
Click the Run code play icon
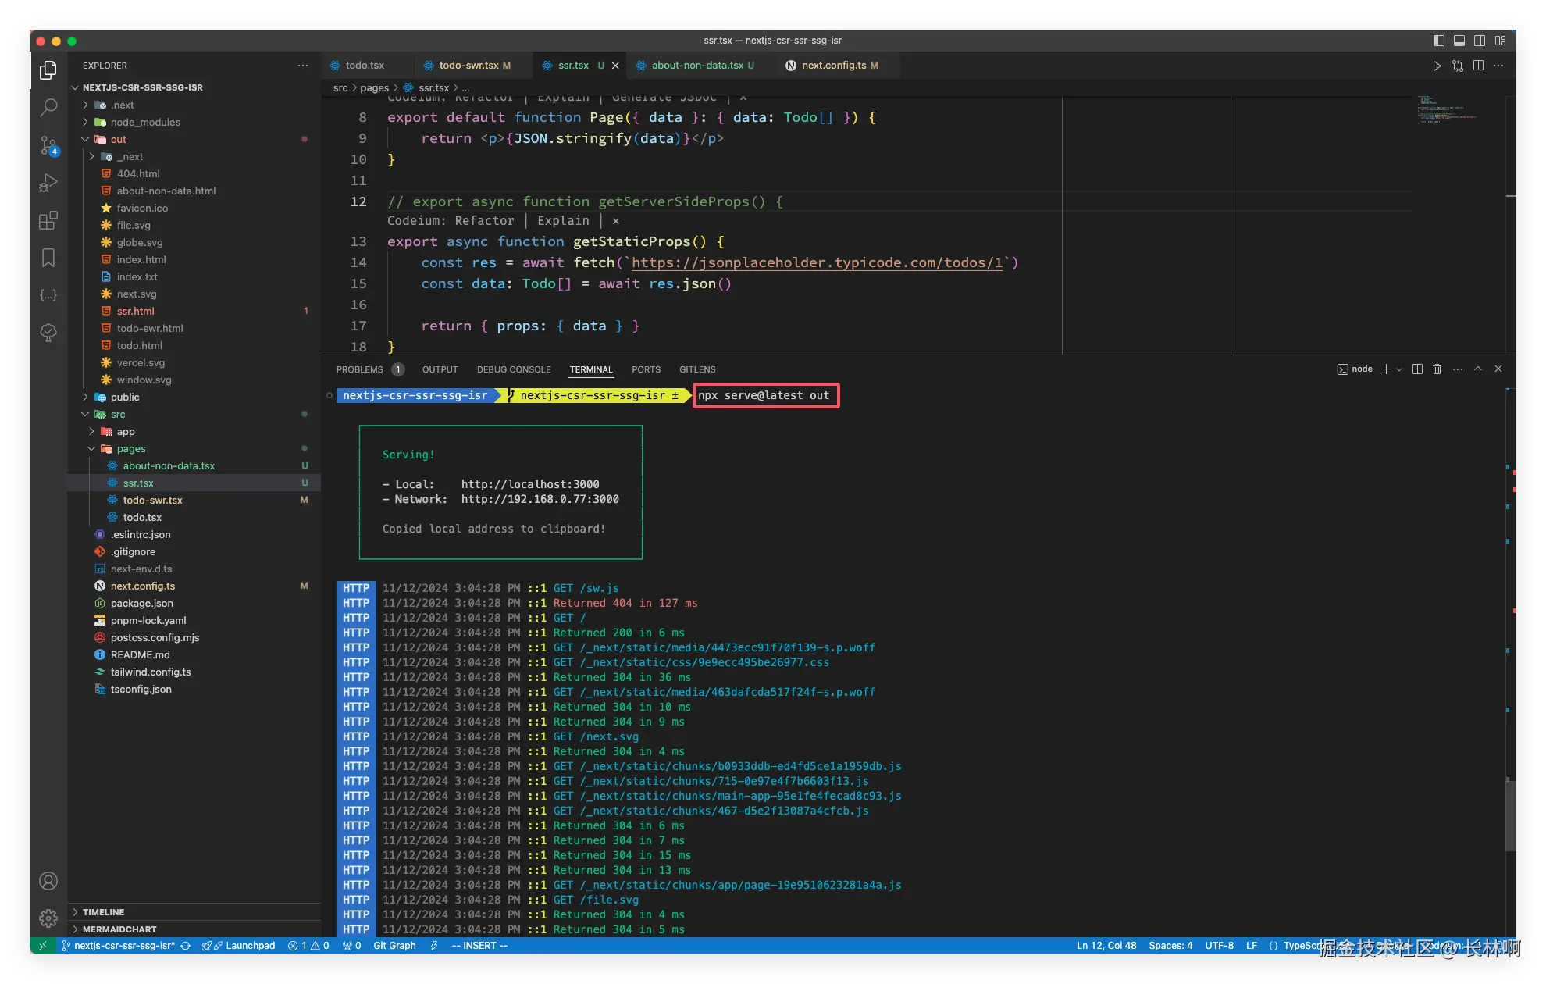tap(1437, 66)
